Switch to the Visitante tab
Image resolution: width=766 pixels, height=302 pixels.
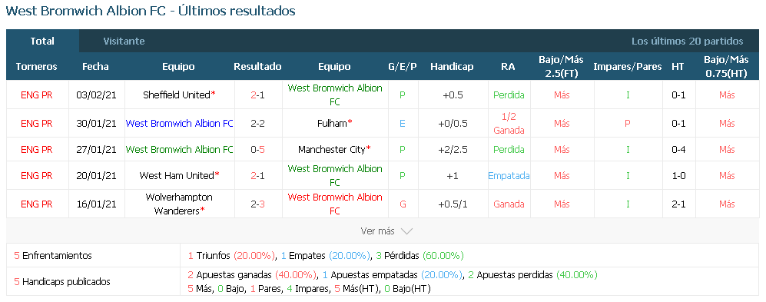(x=124, y=41)
